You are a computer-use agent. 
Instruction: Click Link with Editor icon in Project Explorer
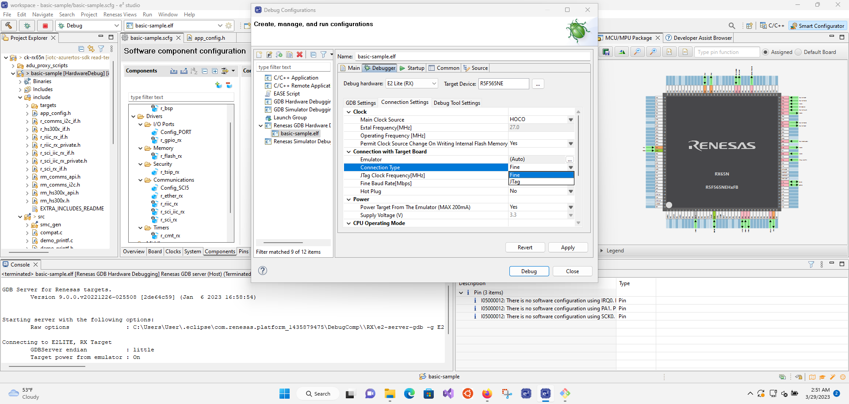point(91,49)
